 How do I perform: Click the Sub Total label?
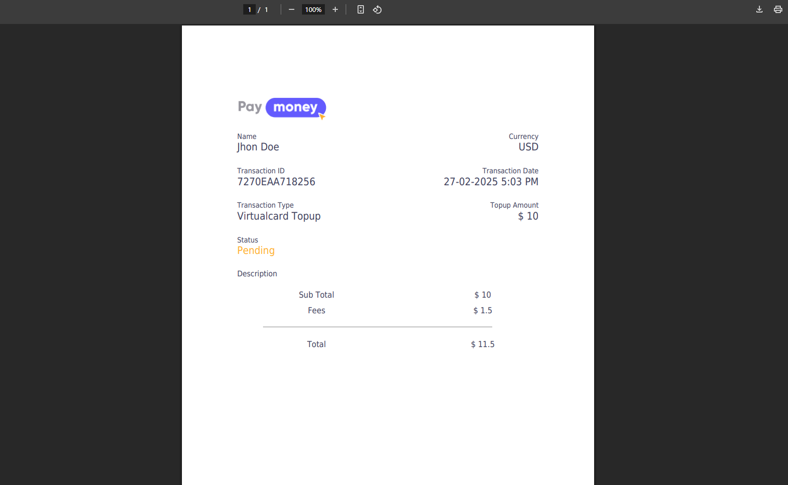(x=316, y=295)
